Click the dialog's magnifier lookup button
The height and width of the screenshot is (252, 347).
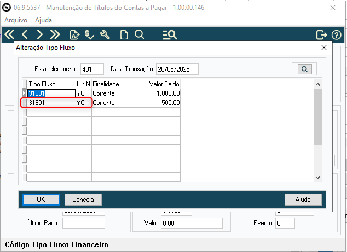304,69
